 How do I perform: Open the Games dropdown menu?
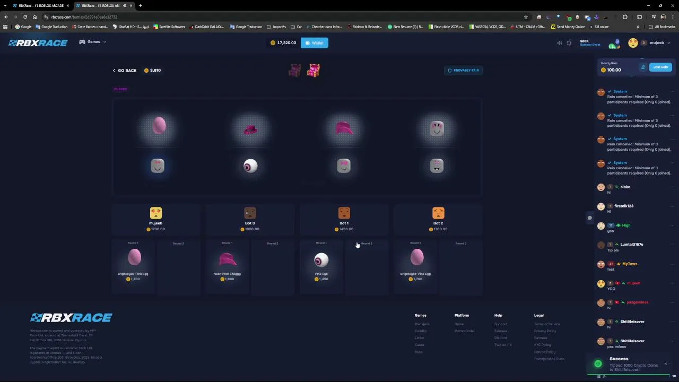point(93,42)
